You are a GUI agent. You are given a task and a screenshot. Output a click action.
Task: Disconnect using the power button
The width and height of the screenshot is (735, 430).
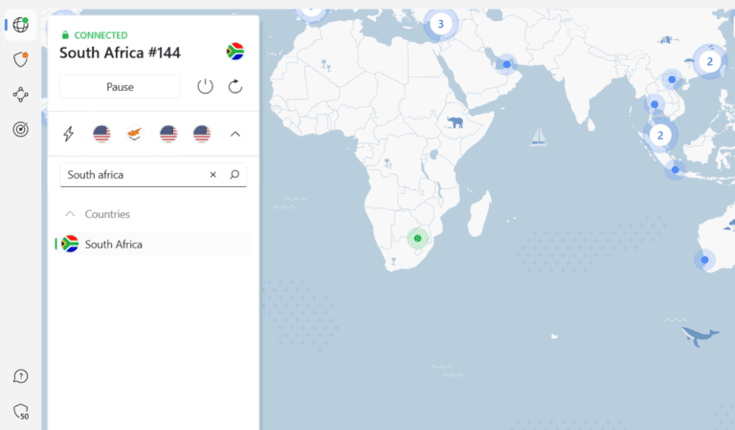click(x=205, y=87)
